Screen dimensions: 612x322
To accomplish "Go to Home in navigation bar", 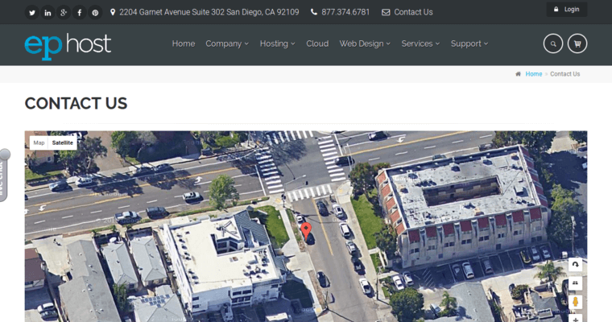I will (184, 43).
